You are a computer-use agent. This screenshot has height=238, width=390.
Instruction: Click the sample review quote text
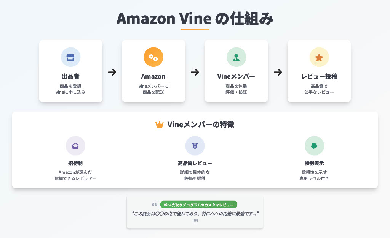pos(195,213)
